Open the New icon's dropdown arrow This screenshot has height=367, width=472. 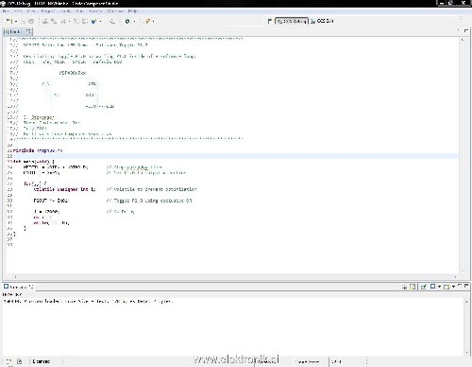click(x=16, y=22)
